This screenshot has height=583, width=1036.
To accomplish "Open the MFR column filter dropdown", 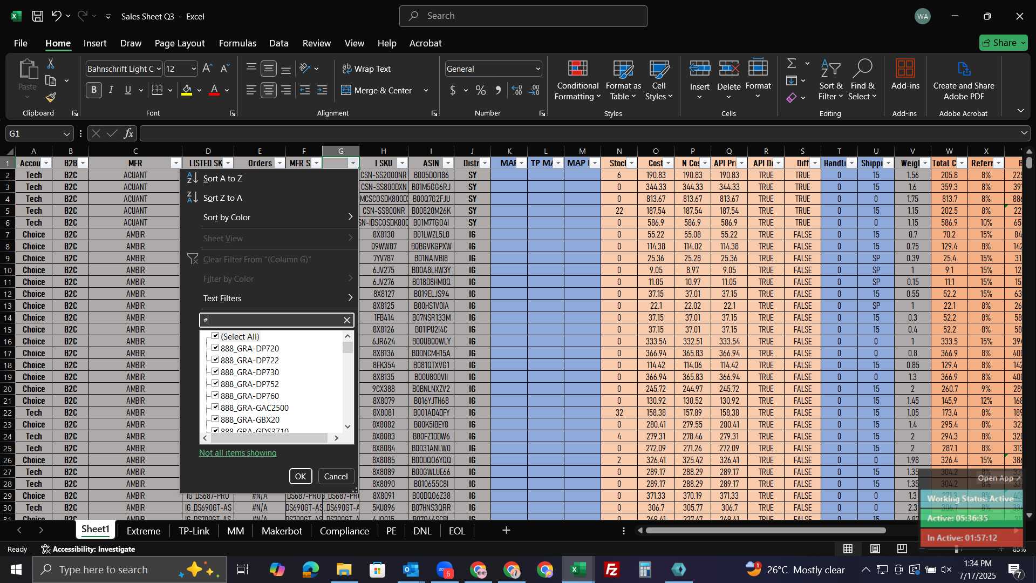I will click(176, 163).
